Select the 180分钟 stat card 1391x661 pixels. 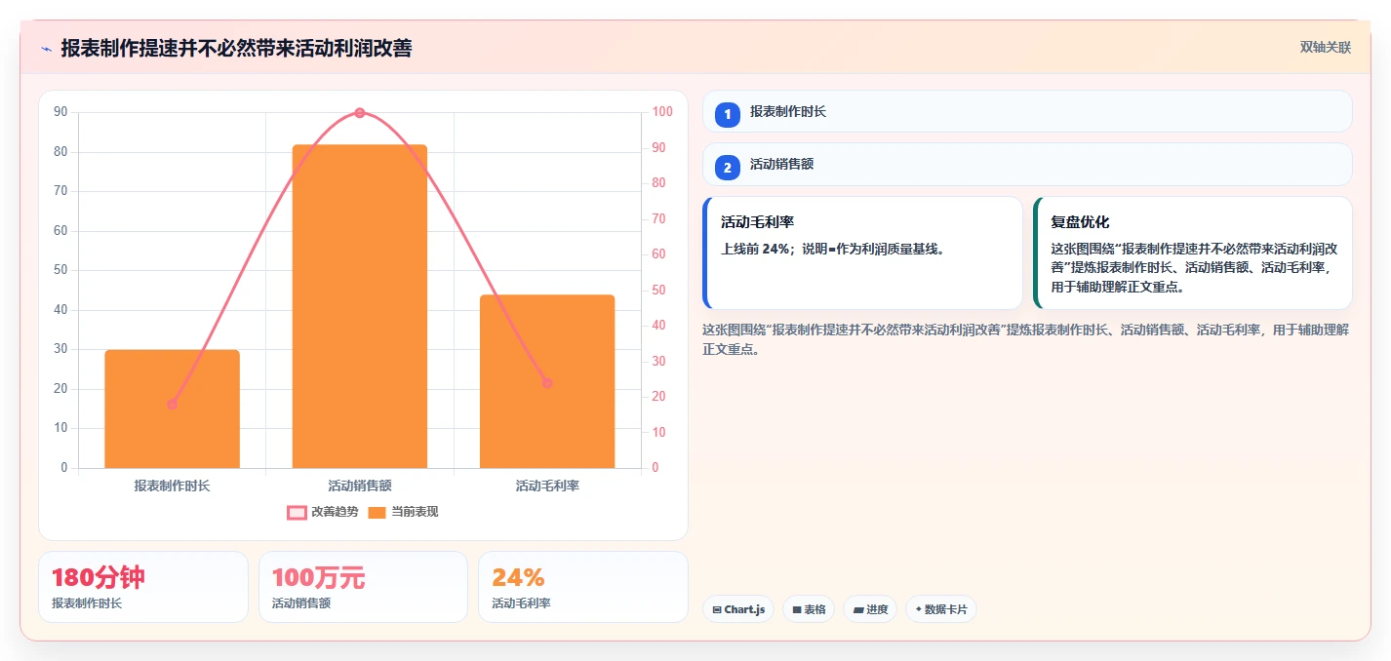tap(143, 587)
